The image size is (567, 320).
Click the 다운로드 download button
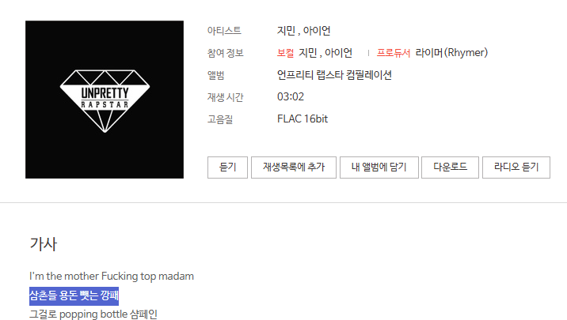451,168
